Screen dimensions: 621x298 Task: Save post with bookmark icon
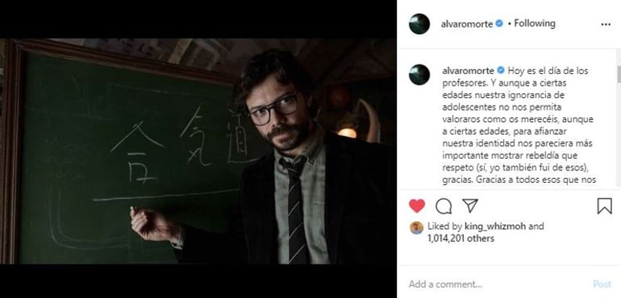pos(605,206)
